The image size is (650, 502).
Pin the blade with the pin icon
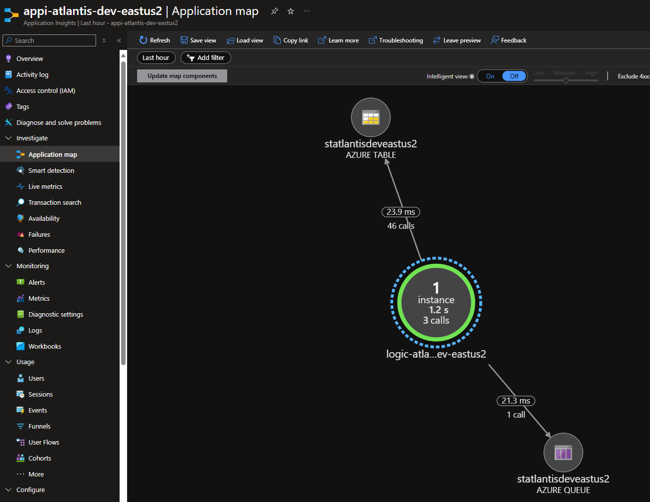click(274, 11)
